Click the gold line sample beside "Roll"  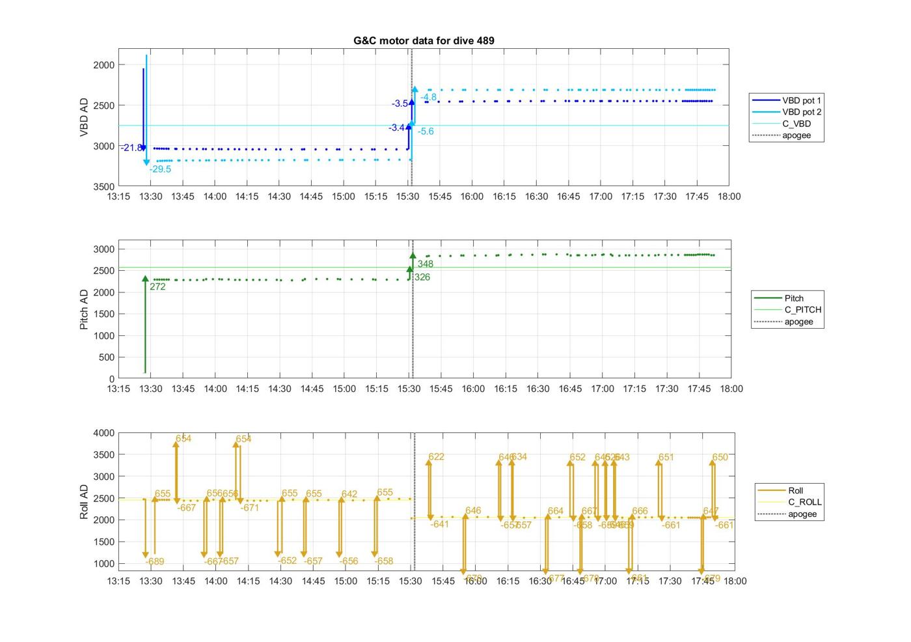pyautogui.click(x=772, y=490)
